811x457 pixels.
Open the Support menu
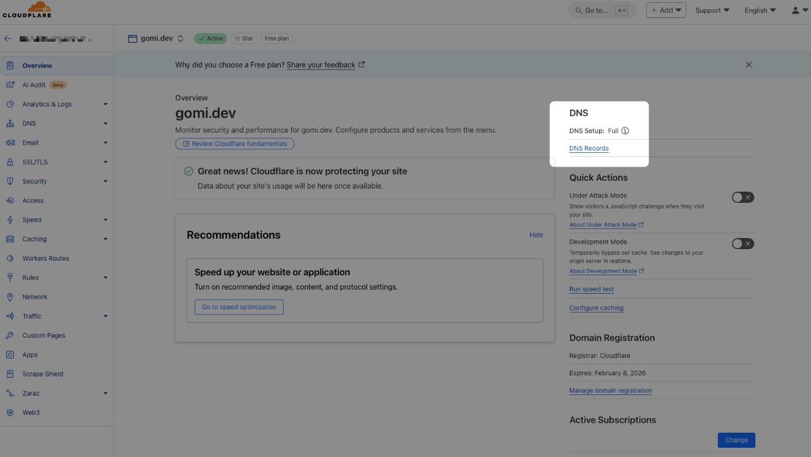click(713, 10)
